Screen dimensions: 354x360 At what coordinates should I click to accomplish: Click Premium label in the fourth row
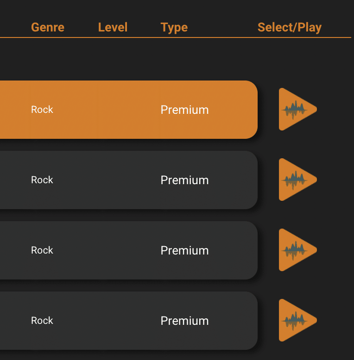(x=184, y=321)
